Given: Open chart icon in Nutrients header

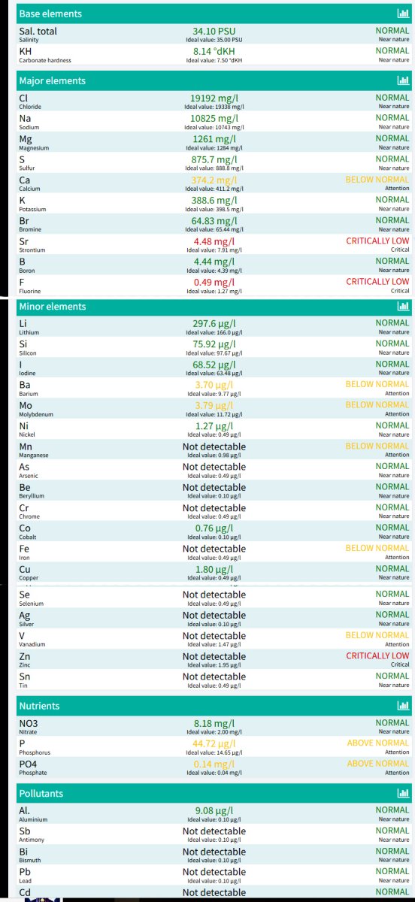Looking at the screenshot, I should click(402, 706).
